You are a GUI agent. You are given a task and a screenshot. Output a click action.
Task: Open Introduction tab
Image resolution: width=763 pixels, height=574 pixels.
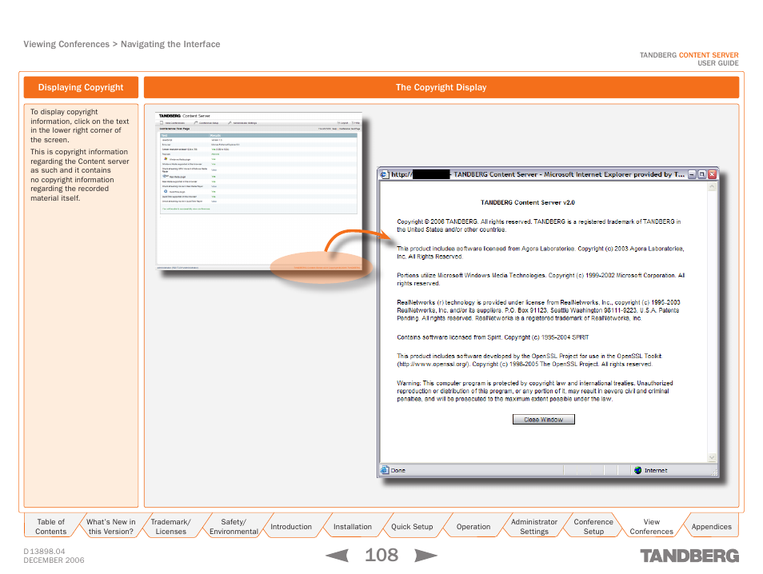pyautogui.click(x=291, y=526)
